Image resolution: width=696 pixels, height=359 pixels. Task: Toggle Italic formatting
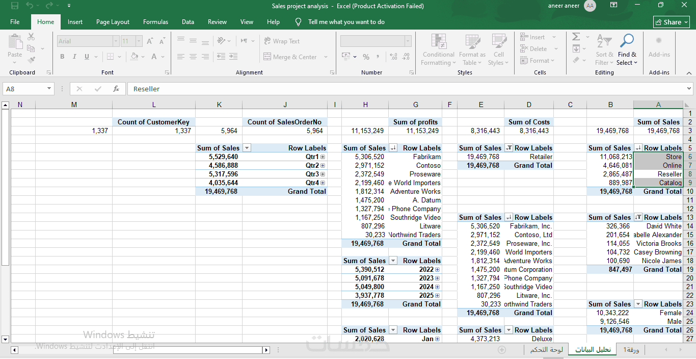(x=74, y=57)
